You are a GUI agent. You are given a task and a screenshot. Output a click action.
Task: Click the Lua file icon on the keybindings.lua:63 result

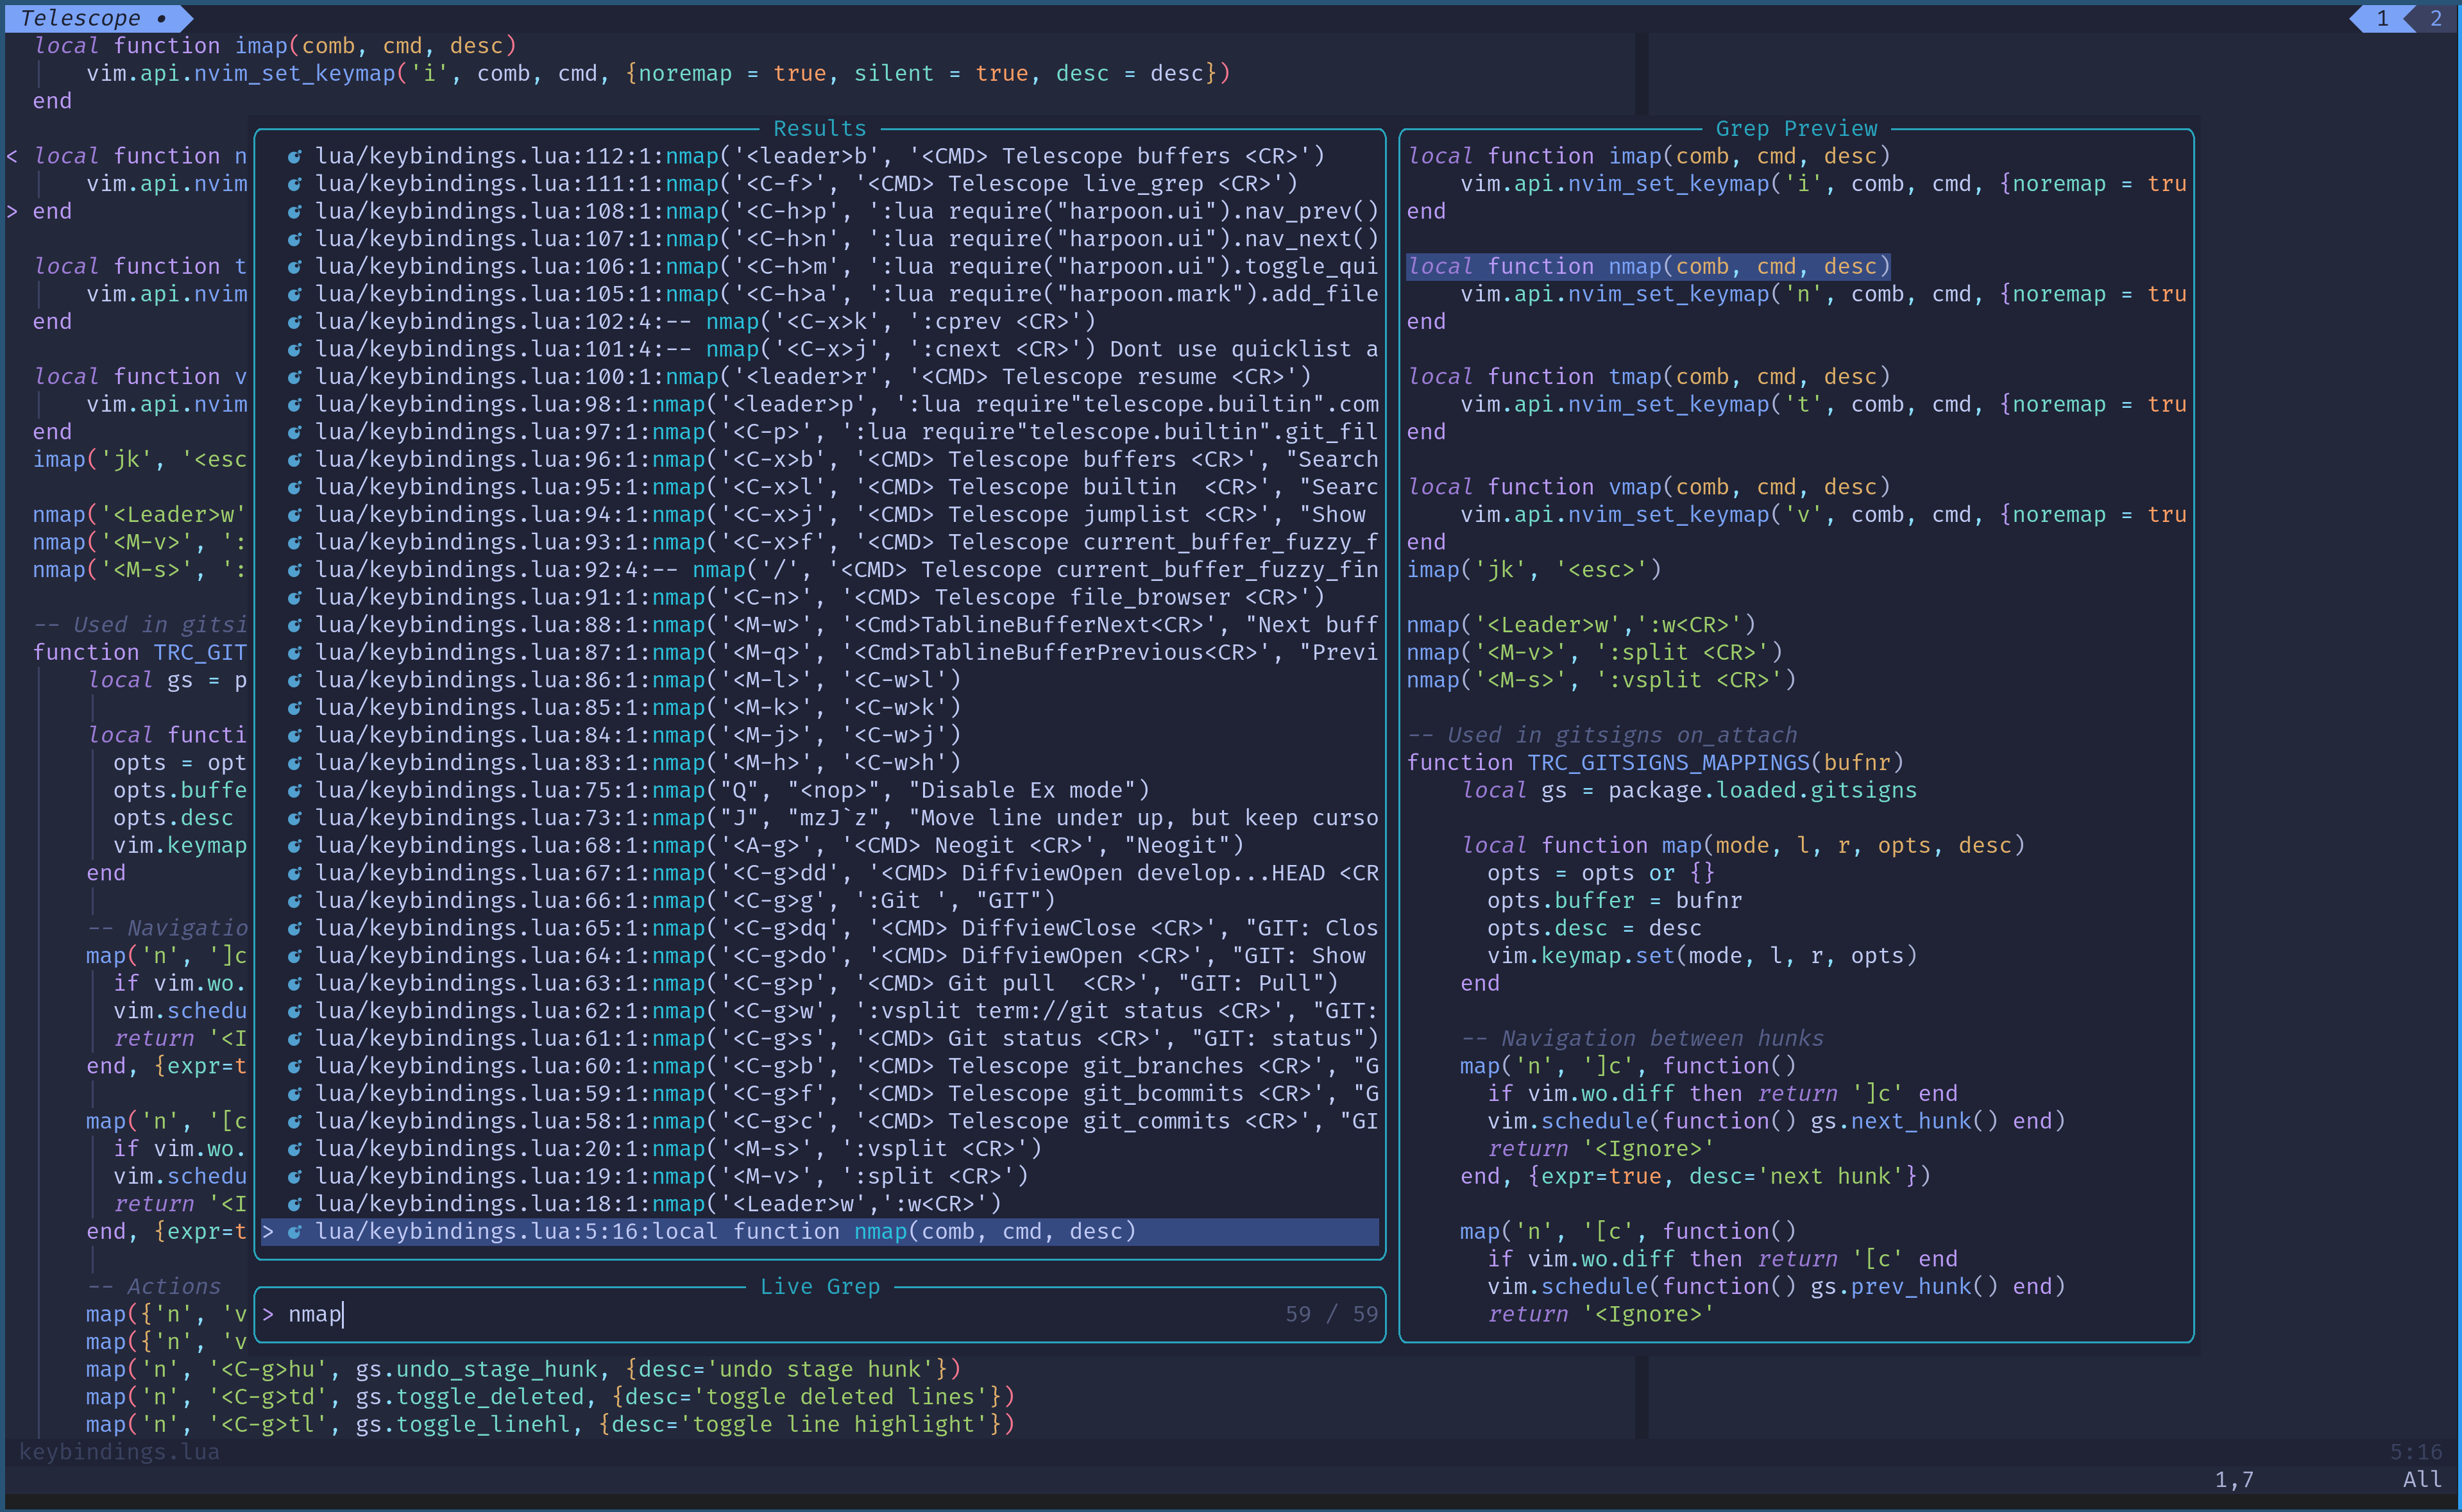click(x=295, y=984)
